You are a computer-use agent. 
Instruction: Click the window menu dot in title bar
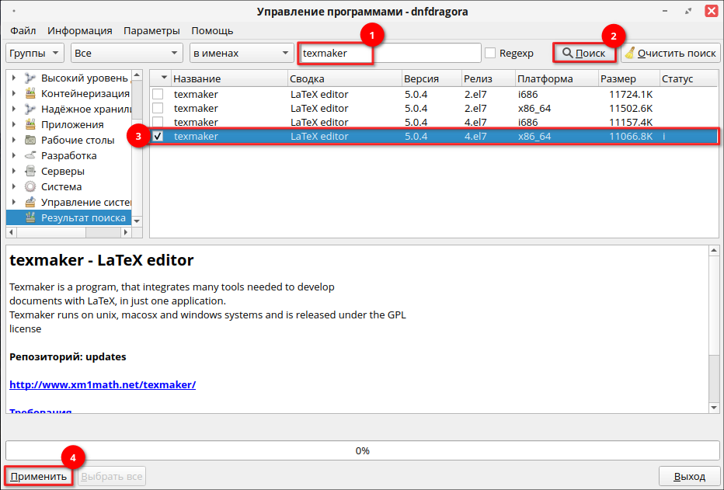point(14,11)
